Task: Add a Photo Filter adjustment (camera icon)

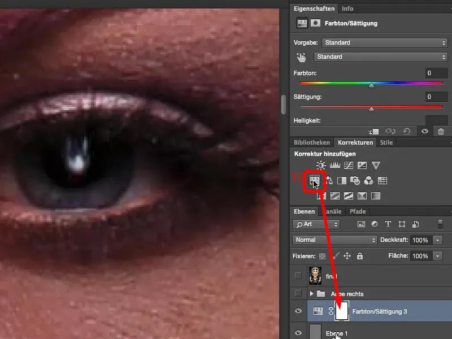Action: click(355, 181)
